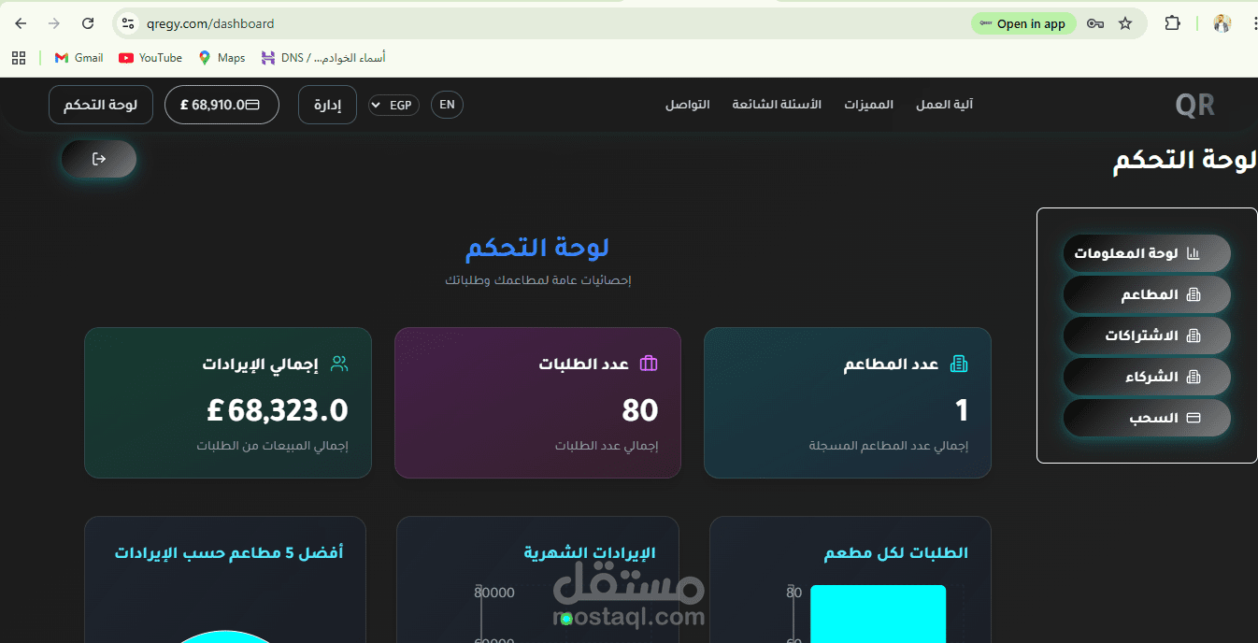This screenshot has height=643, width=1258.
Task: Click the address bar URL qregy.com/dashboard
Action: click(210, 23)
